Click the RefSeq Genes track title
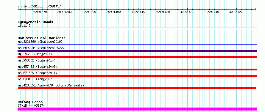265x112 pixels. tap(30, 102)
